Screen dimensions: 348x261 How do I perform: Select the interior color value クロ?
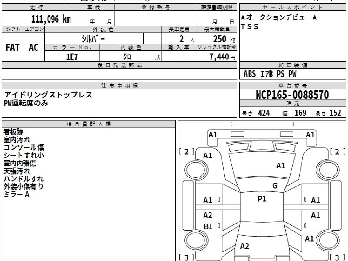point(127,57)
